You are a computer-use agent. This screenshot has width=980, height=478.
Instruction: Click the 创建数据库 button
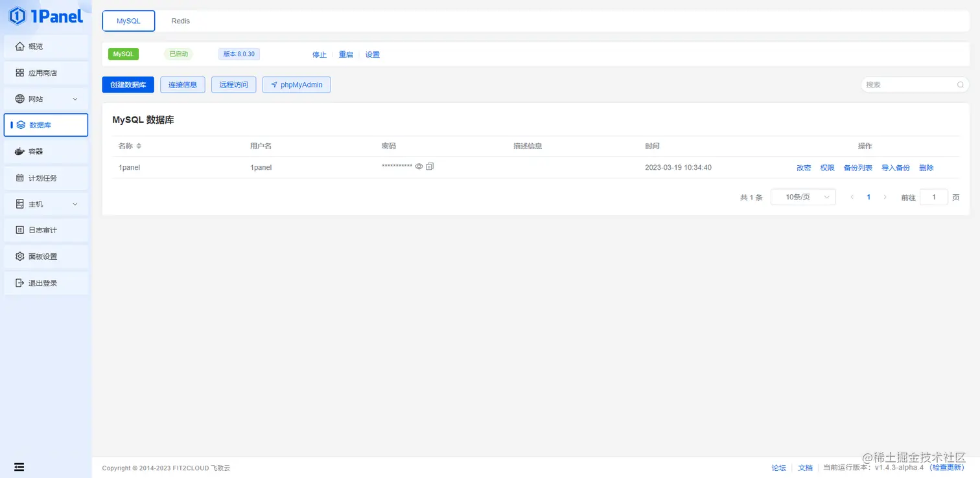click(128, 85)
